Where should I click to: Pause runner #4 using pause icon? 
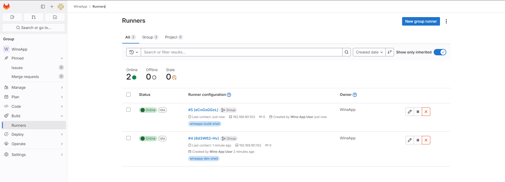coord(418,140)
